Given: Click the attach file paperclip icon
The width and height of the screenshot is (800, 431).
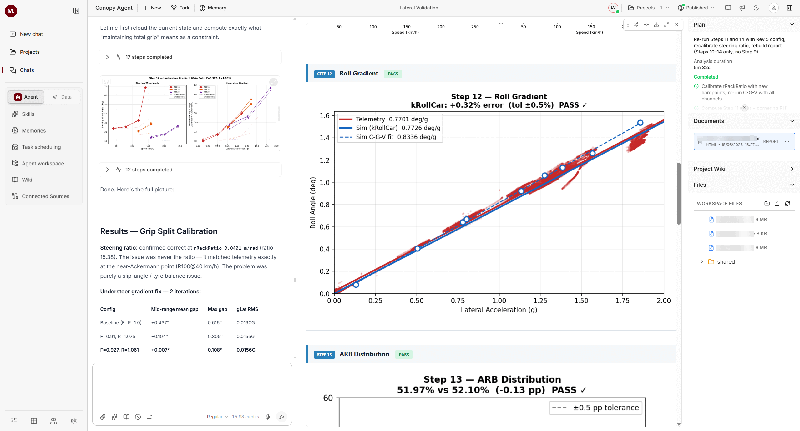Looking at the screenshot, I should (x=103, y=417).
